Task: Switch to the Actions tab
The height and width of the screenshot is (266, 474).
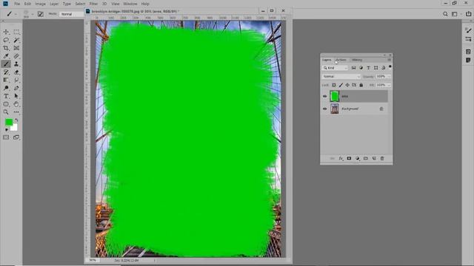Action: pos(341,60)
